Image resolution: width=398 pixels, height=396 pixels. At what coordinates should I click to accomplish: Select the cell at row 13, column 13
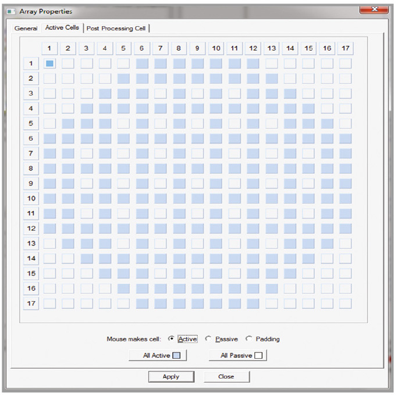(x=272, y=243)
